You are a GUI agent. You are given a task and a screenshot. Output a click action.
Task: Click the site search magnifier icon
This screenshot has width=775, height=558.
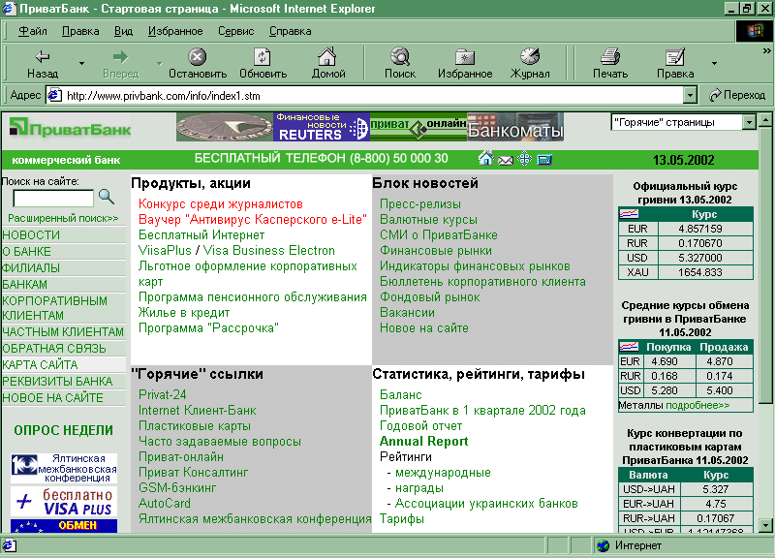106,197
